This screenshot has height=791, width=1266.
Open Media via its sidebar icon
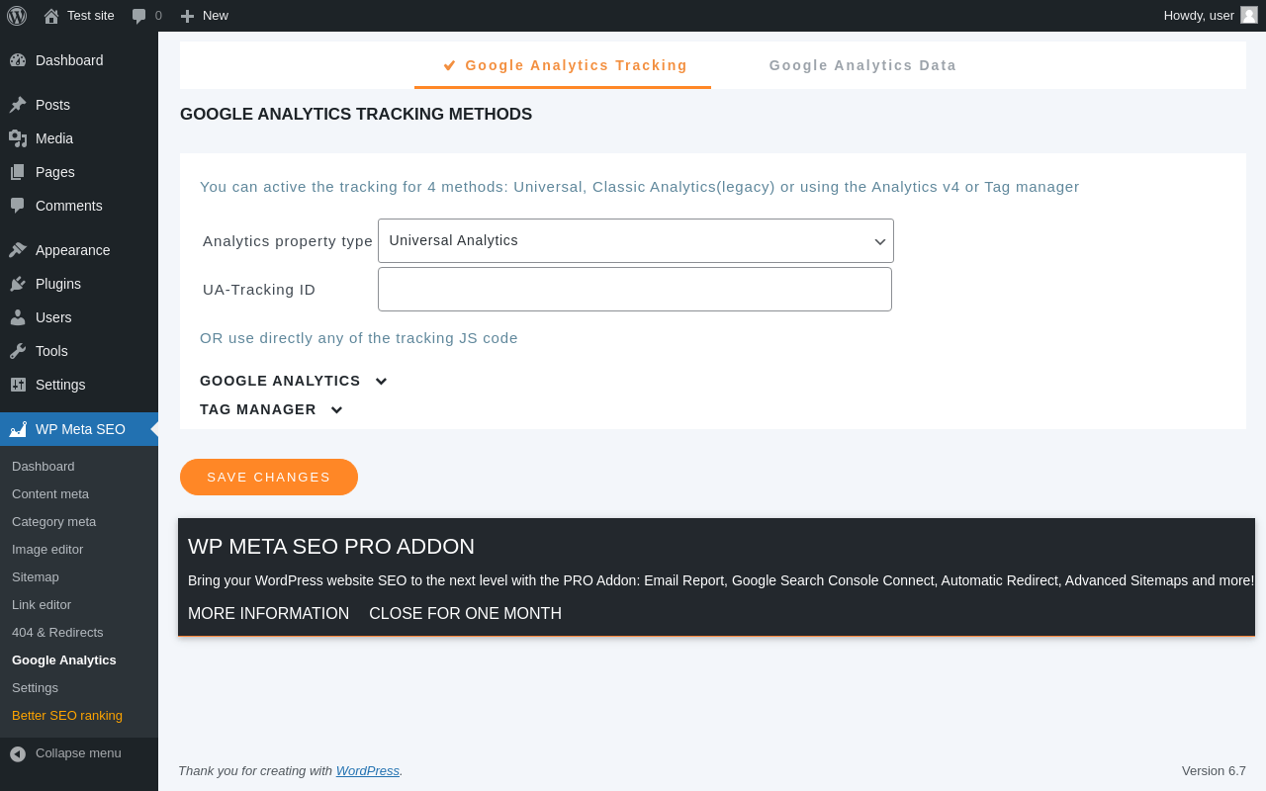tap(18, 138)
